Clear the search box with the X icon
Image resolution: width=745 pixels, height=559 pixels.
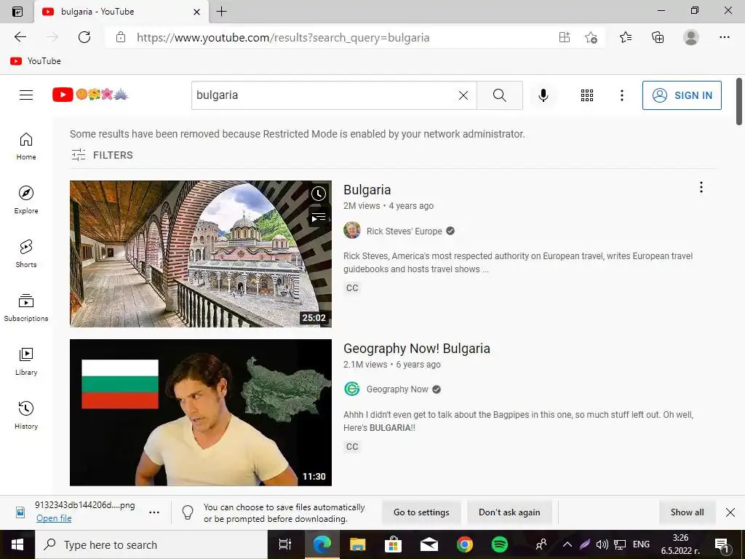[x=463, y=95]
